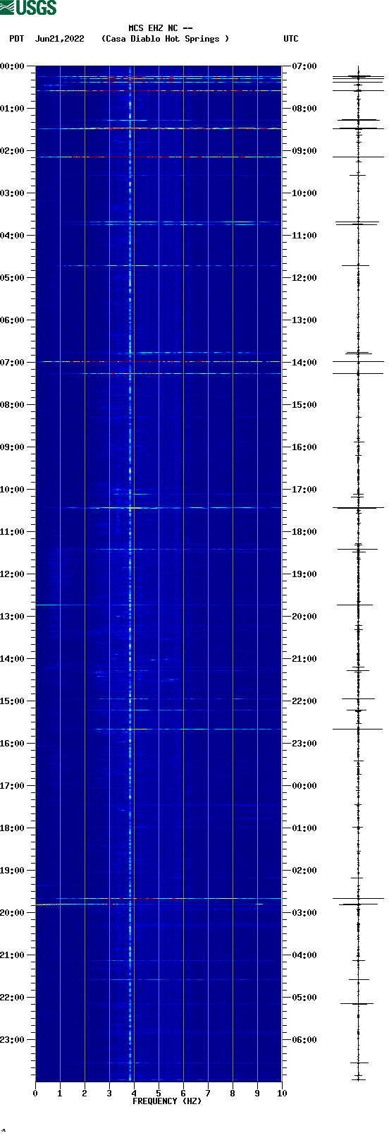Image resolution: width=389 pixels, height=1138 pixels.
Task: Click the PDT '11:00' time label
Action: (x=12, y=532)
